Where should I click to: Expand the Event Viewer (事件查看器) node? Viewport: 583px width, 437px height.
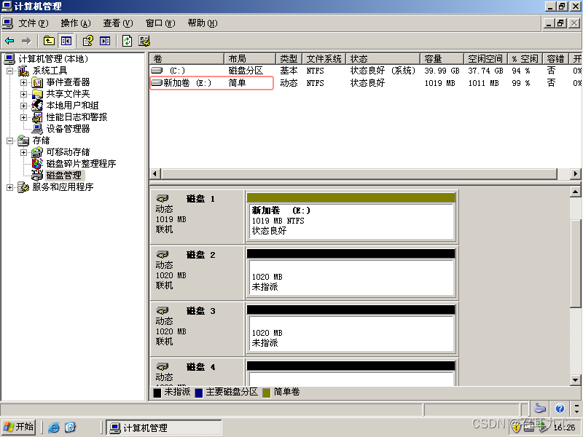pos(24,82)
